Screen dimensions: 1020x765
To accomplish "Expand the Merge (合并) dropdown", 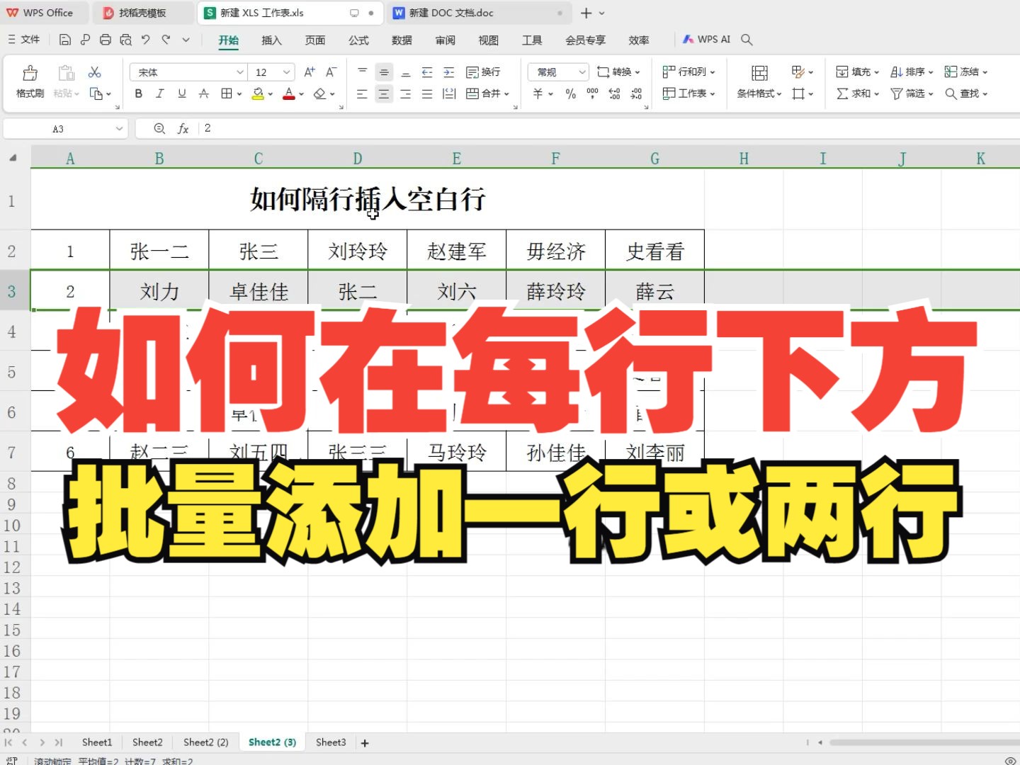I will [506, 93].
